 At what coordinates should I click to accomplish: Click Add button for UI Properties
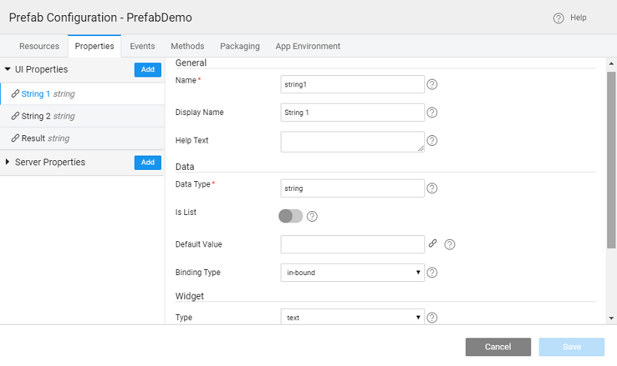coord(147,69)
